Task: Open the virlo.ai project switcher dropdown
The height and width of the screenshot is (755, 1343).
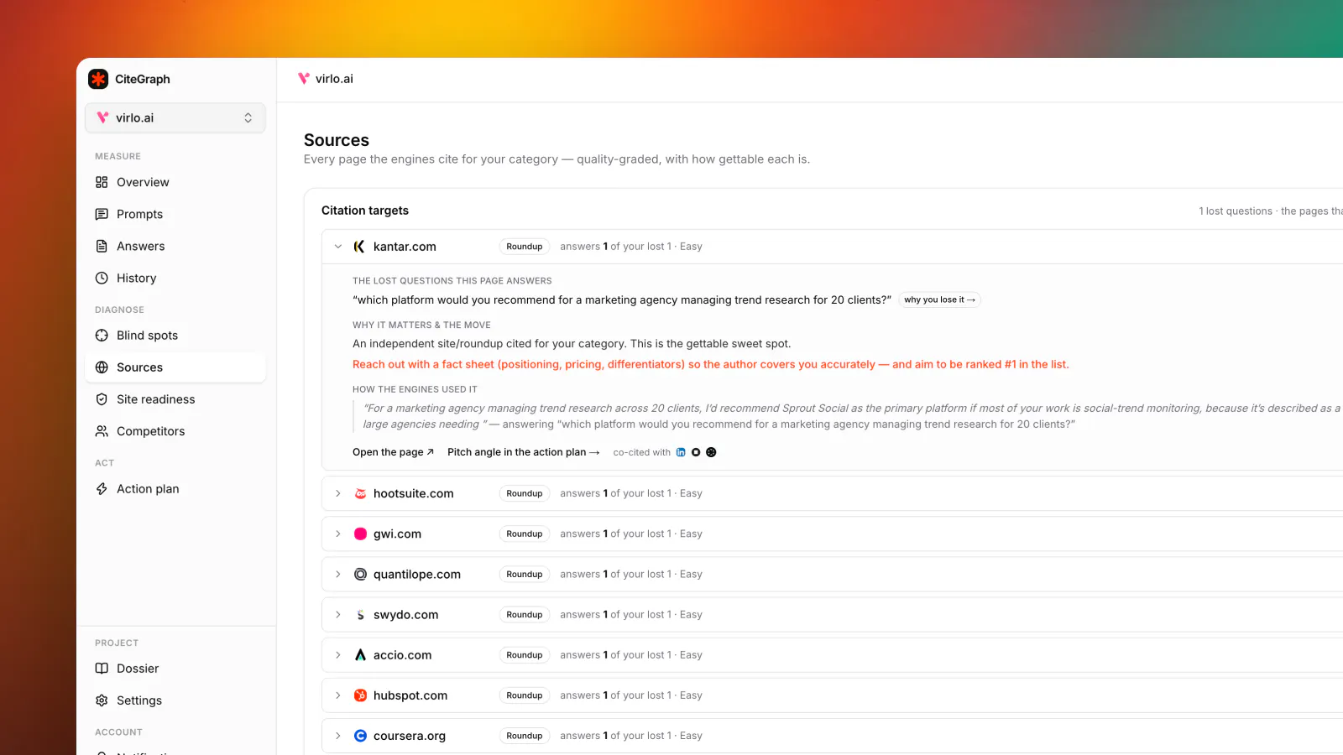Action: tap(175, 118)
